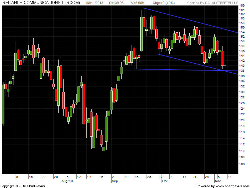
Task: Click the 164 price axis label
Action: pos(242,10)
